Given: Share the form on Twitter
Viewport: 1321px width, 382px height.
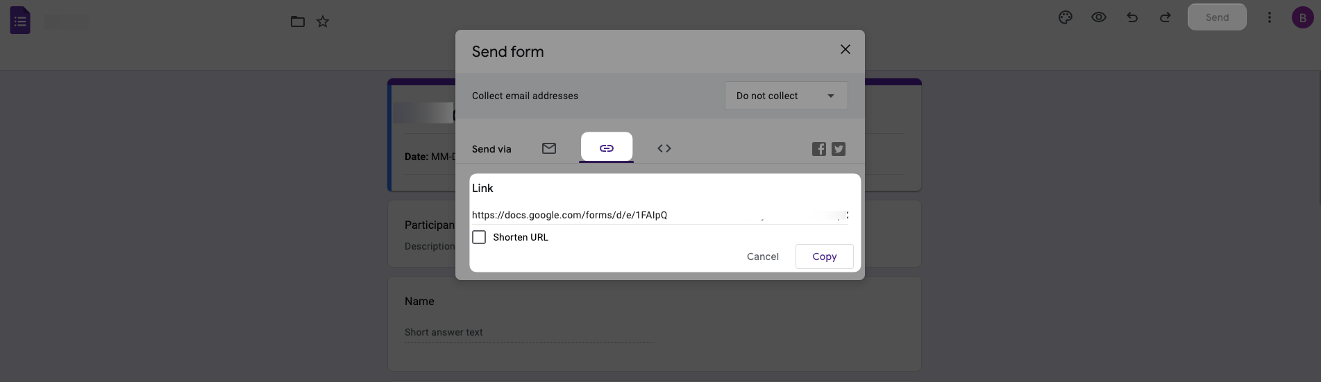Looking at the screenshot, I should tap(839, 149).
